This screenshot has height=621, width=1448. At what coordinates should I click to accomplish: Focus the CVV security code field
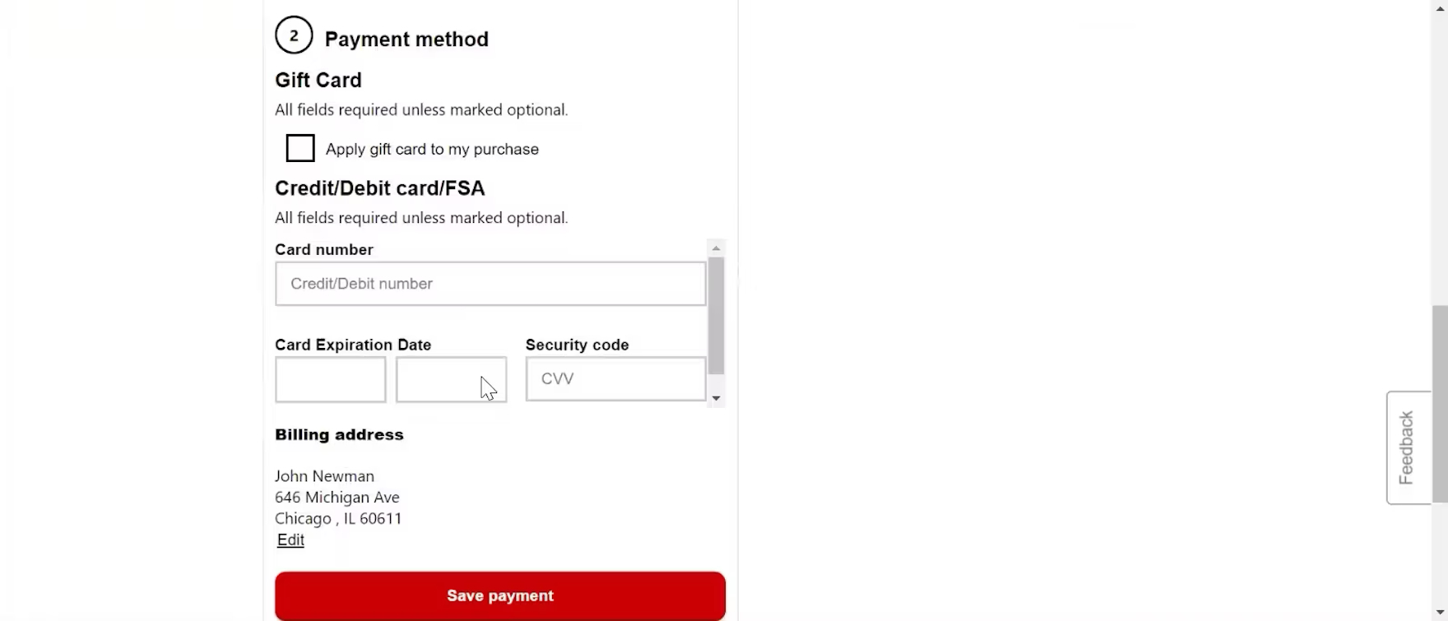[615, 379]
